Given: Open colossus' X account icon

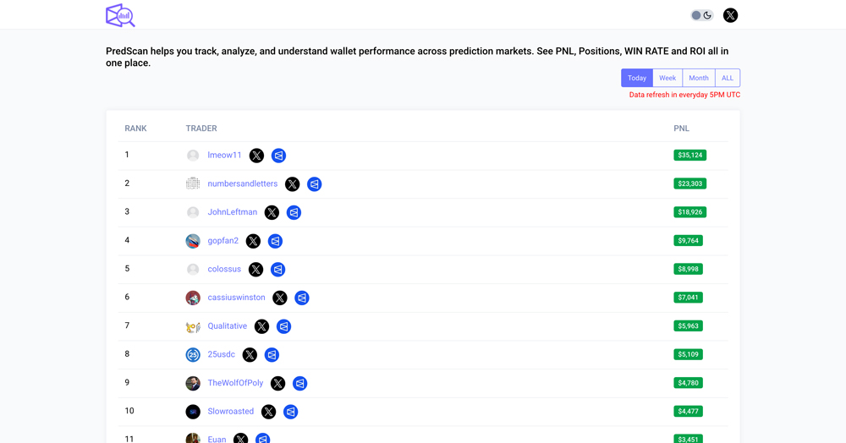Looking at the screenshot, I should click(255, 270).
